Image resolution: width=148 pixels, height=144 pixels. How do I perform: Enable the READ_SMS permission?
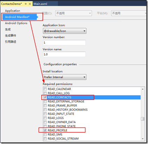(x=45, y=135)
